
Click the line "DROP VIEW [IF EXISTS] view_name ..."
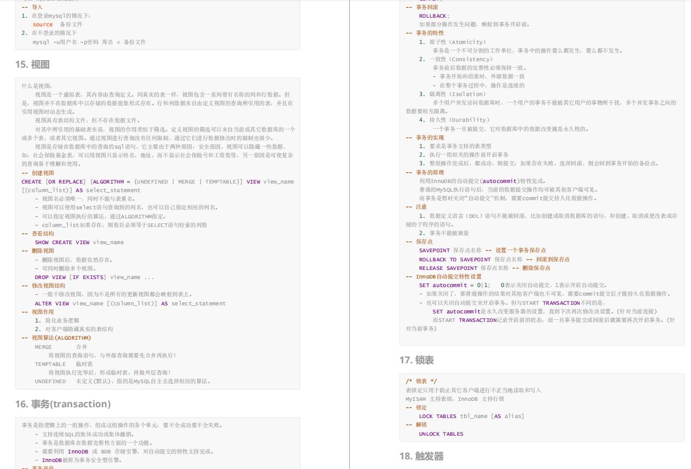pos(94,277)
